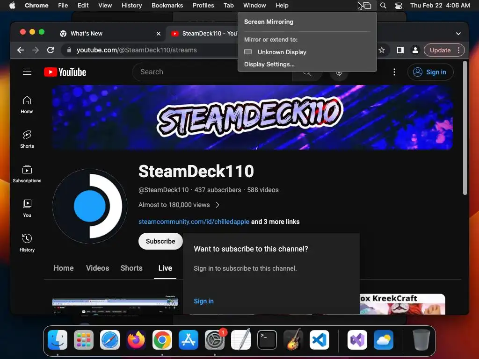Image resolution: width=479 pixels, height=359 pixels.
Task: Toggle Chrome side panel icon
Action: tap(400, 50)
